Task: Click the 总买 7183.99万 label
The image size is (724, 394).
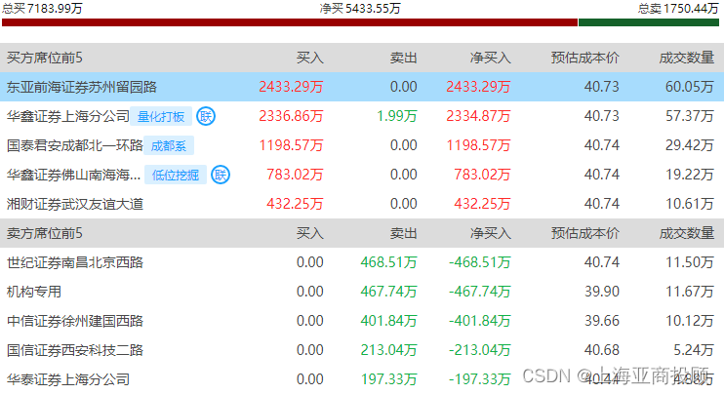Action: point(42,9)
